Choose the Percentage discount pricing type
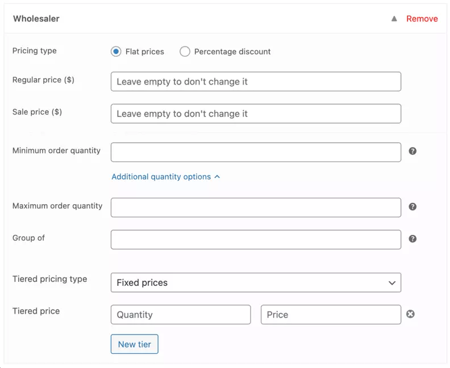This screenshot has height=368, width=450. pos(185,52)
